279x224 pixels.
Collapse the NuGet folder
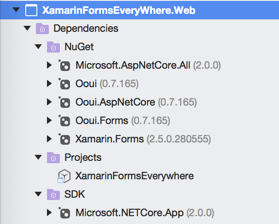pos(38,47)
